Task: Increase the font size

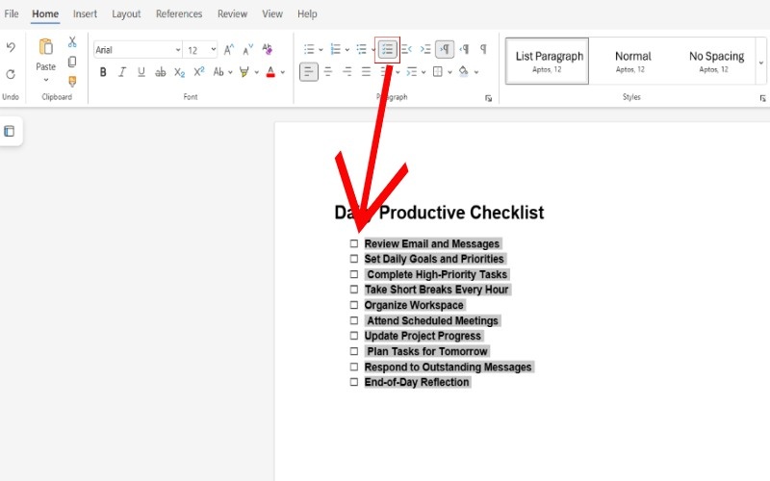Action: 229,50
